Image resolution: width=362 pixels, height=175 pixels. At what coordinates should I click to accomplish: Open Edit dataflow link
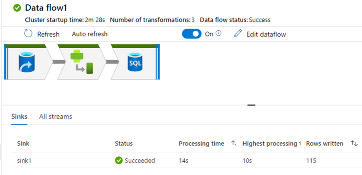coord(266,34)
